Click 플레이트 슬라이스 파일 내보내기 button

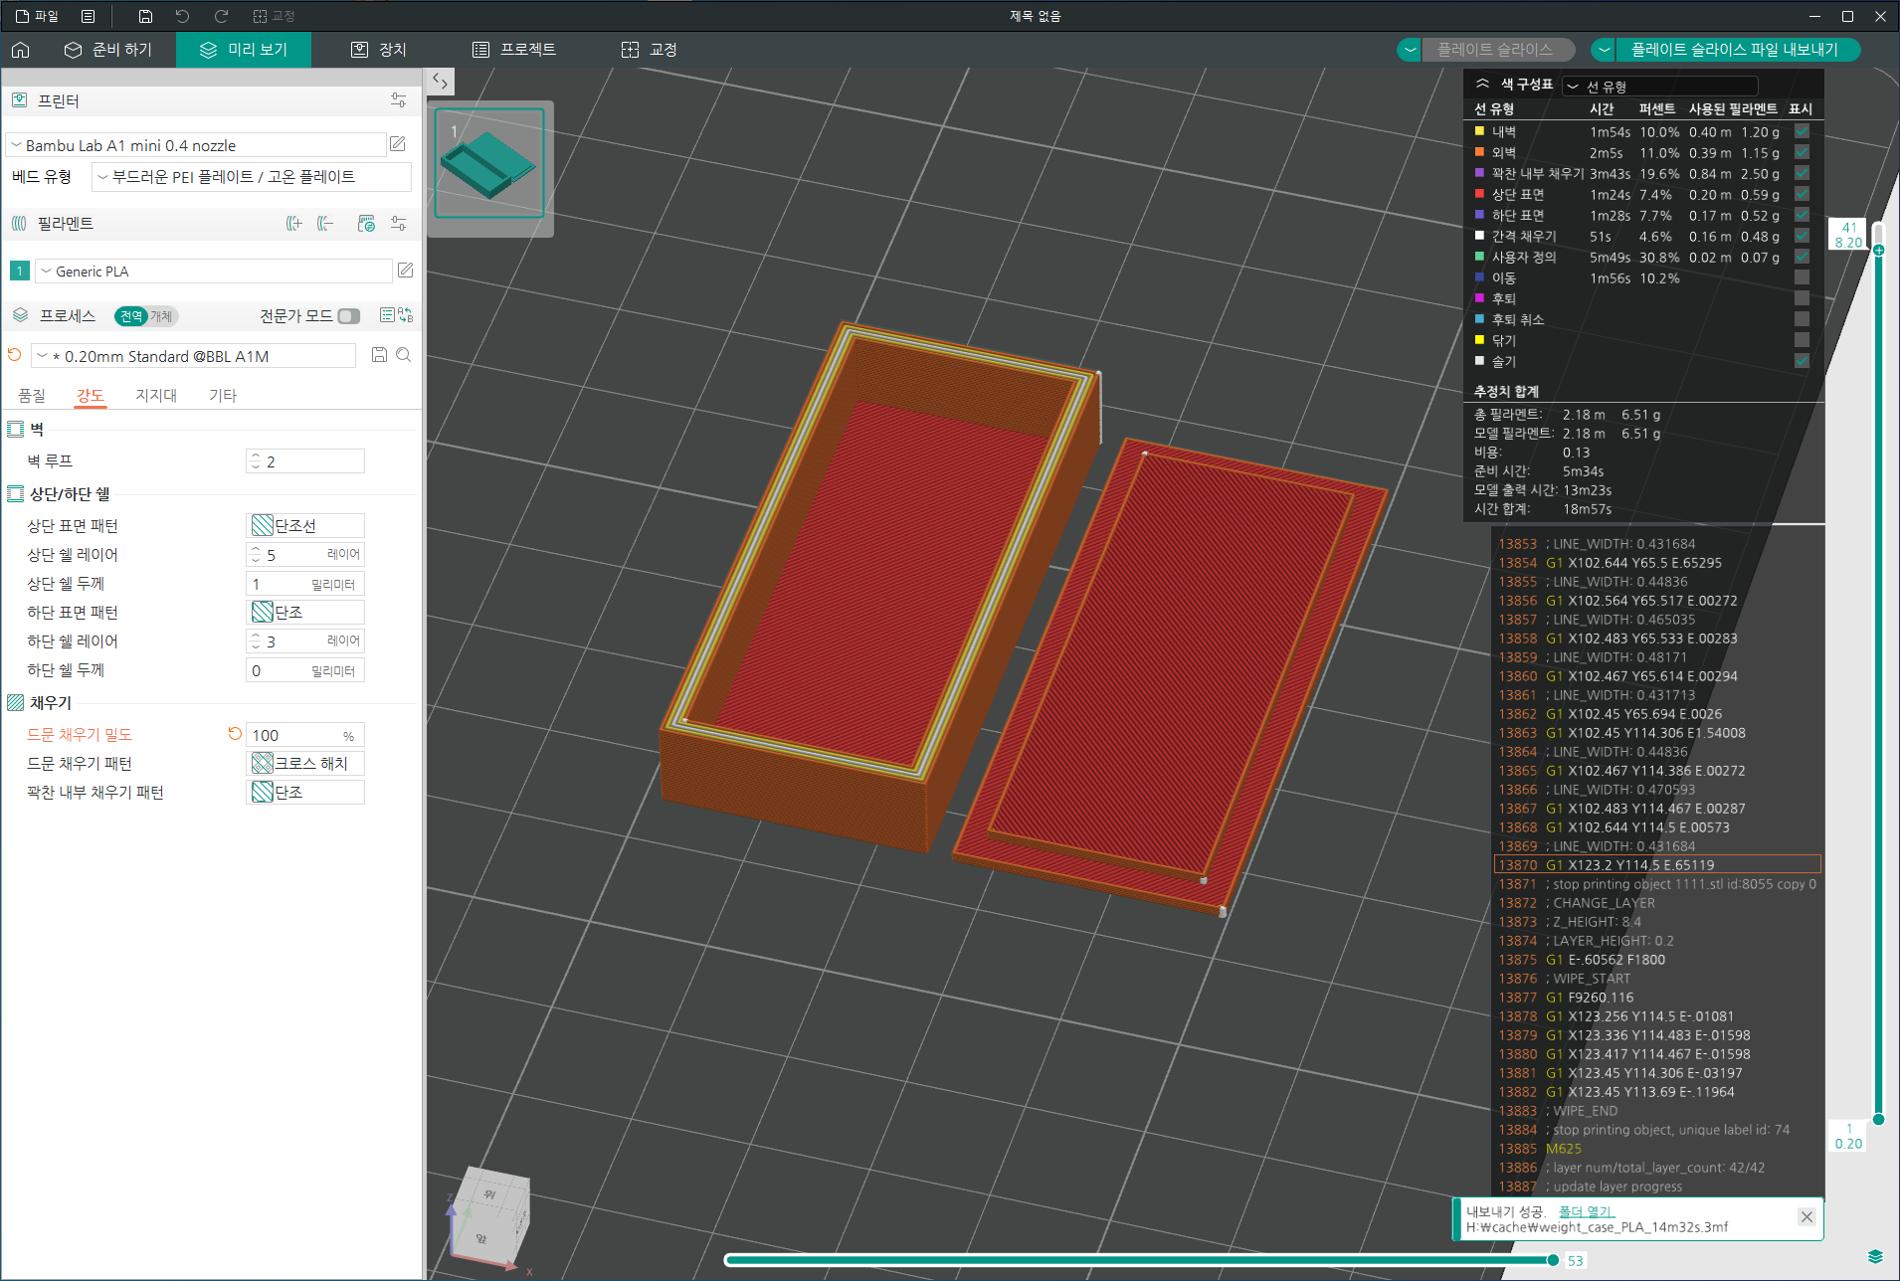[x=1736, y=50]
